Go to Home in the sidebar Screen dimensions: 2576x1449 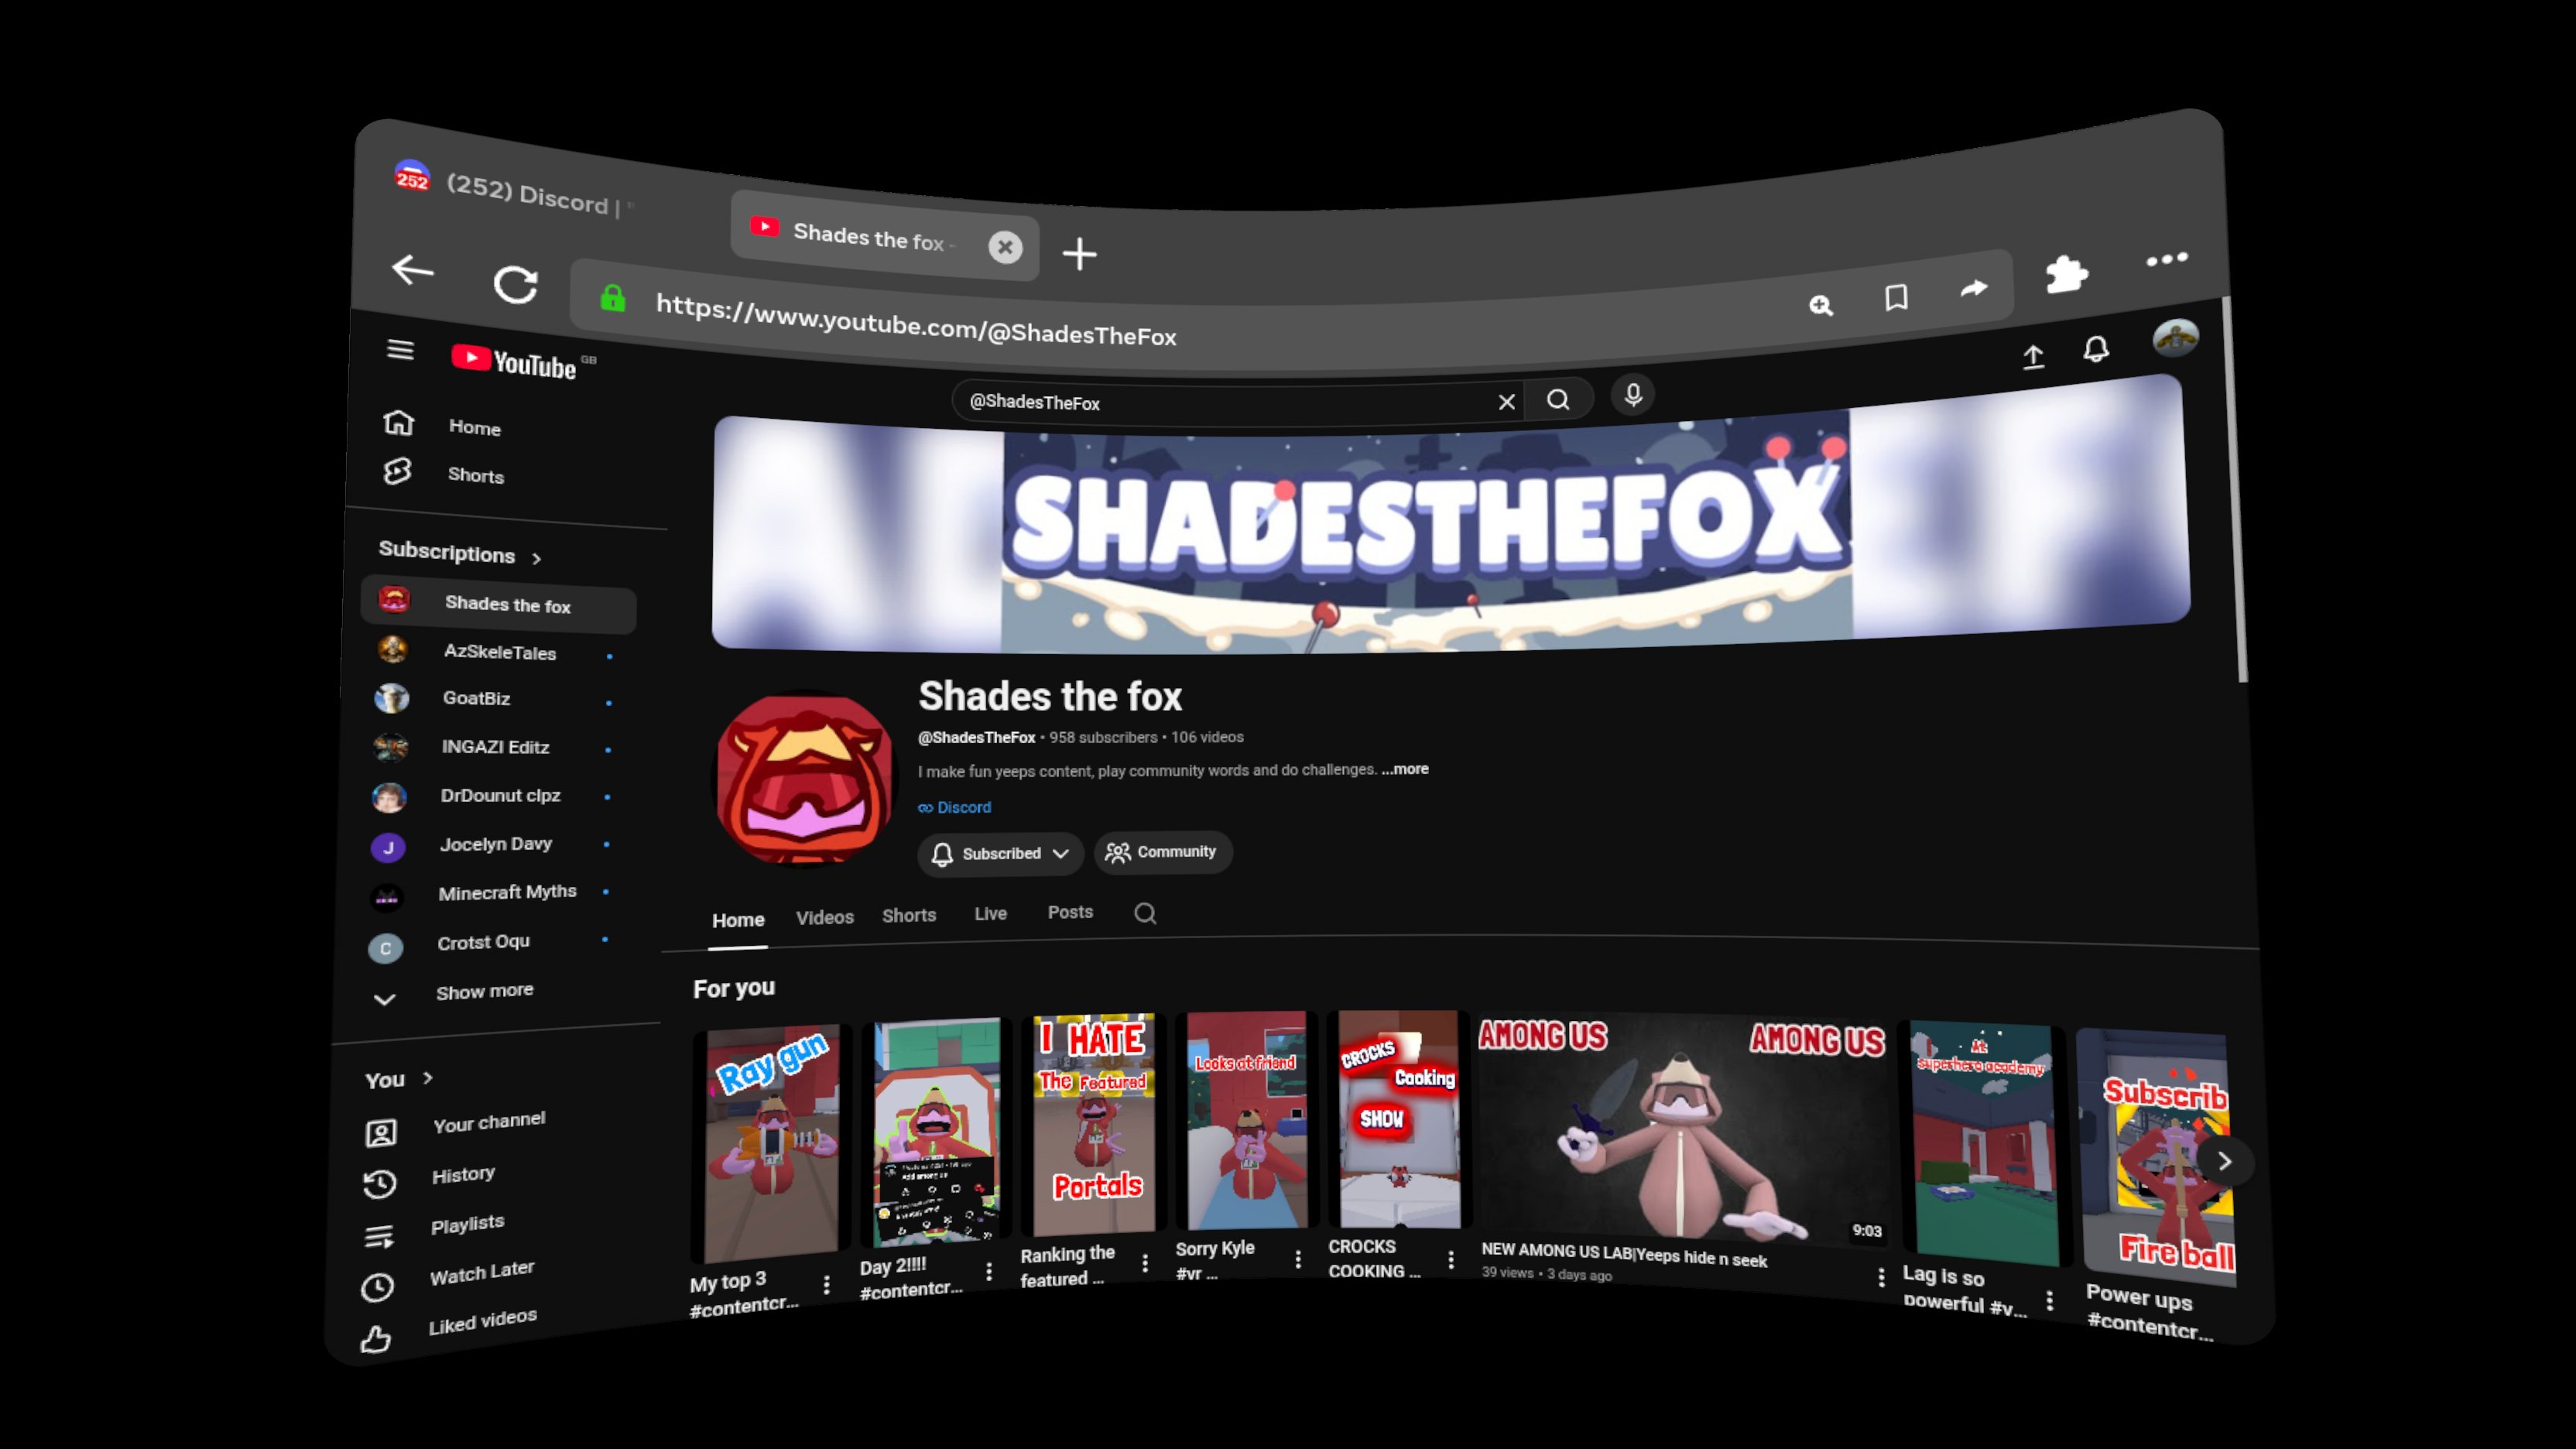[x=475, y=427]
